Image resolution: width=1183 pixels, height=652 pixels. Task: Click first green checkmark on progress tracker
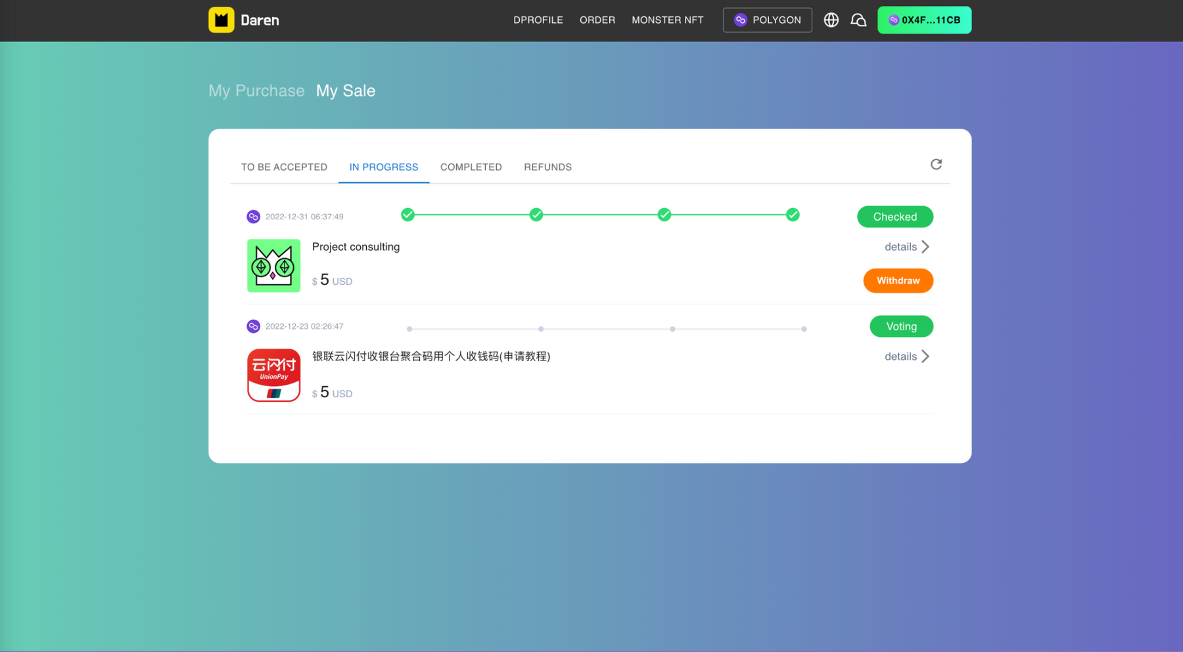click(407, 215)
